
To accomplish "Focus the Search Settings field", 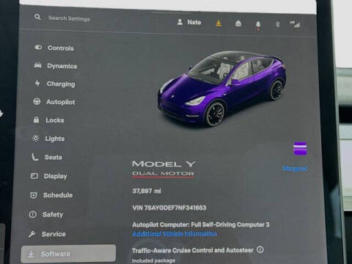I will click(x=69, y=18).
